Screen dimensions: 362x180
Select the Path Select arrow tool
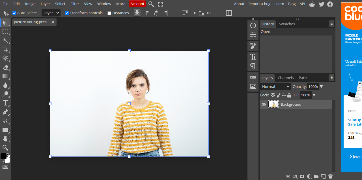pos(5,121)
